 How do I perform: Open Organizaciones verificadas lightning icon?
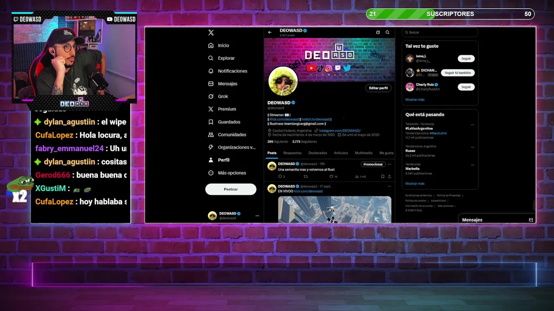coord(211,147)
